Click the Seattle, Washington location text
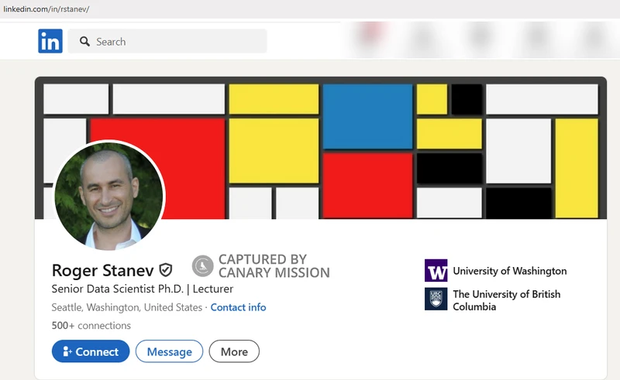This screenshot has width=620, height=380. pyautogui.click(x=126, y=307)
